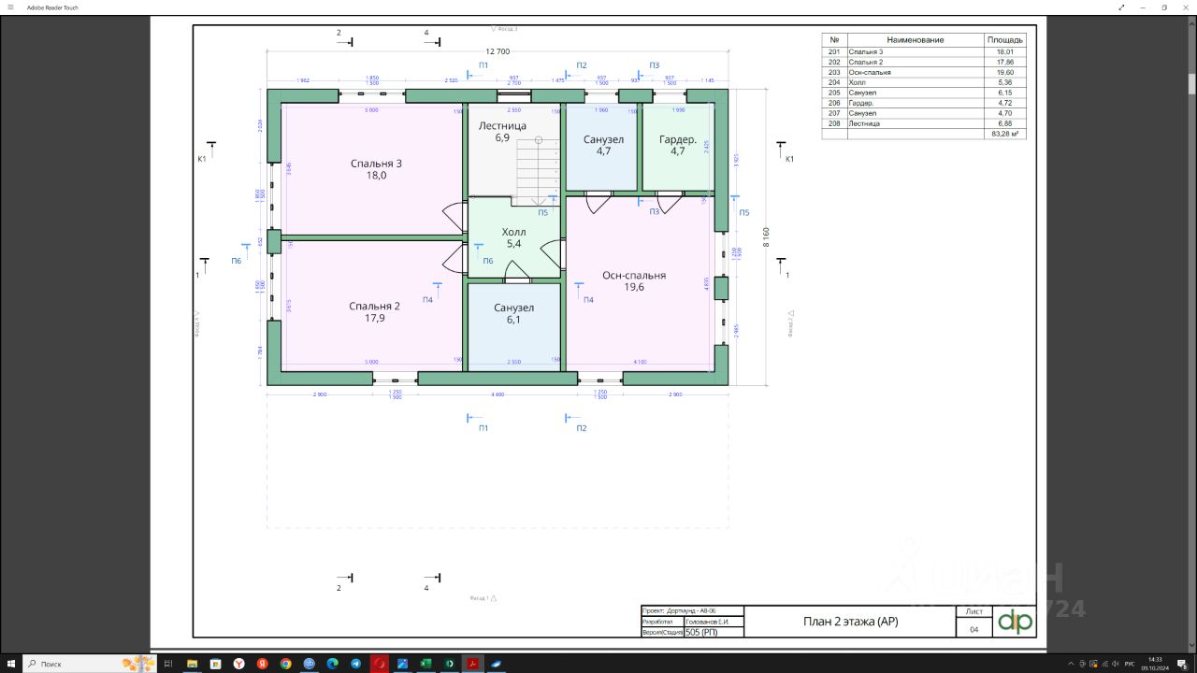Click the total area "83,28 м²" cell
1197x673 pixels.
click(x=1003, y=134)
